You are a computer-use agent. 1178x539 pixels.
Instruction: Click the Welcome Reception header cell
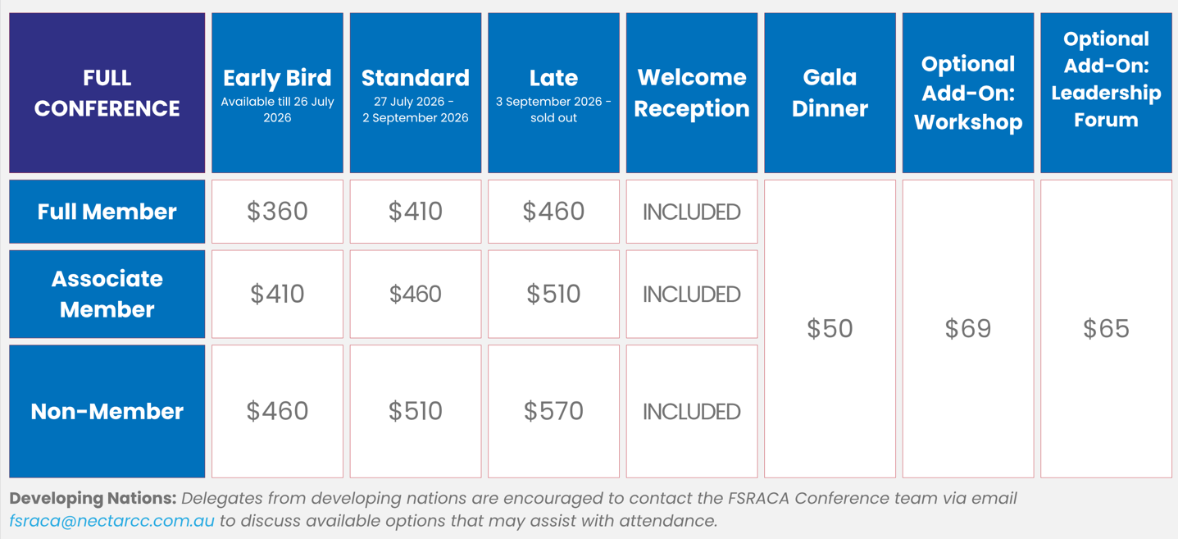pos(692,93)
